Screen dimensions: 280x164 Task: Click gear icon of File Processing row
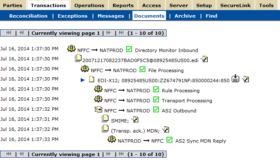pyautogui.click(x=85, y=68)
